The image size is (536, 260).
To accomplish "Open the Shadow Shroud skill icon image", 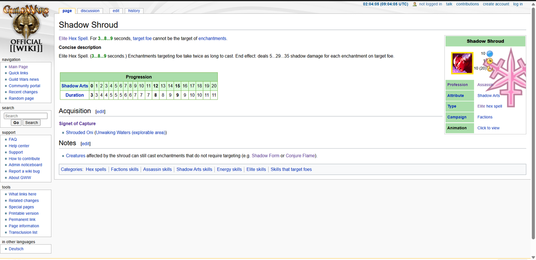I will tap(462, 63).
